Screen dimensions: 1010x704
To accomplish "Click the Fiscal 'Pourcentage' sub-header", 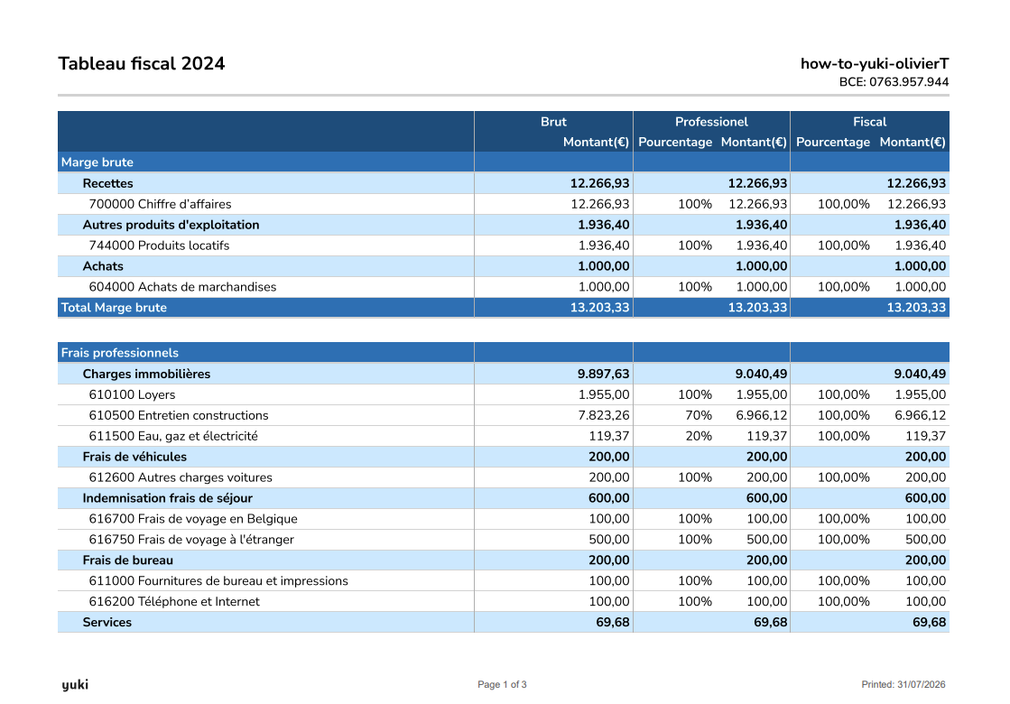I will (x=833, y=143).
